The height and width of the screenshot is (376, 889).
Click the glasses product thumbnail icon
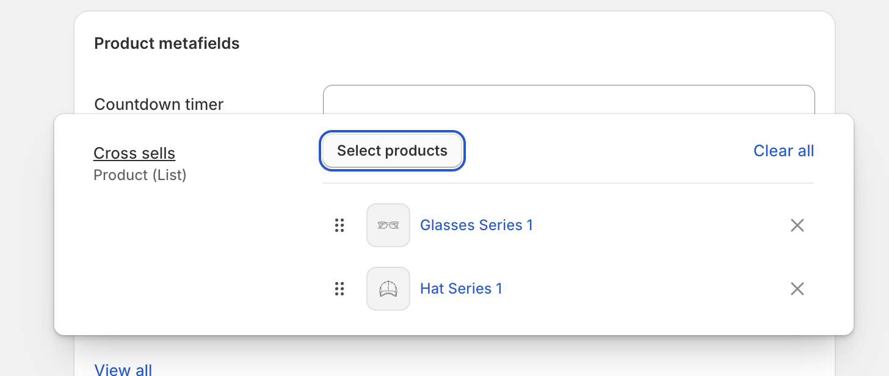(388, 225)
